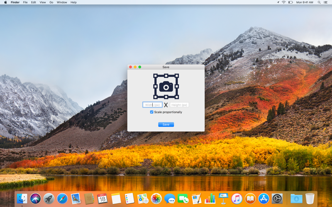Open Reminders from the Dock

129,199
